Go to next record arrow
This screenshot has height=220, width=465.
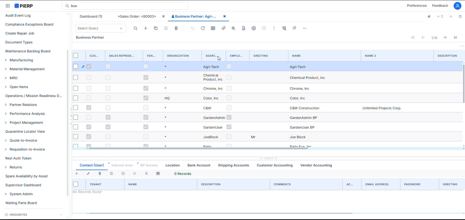tap(445, 38)
